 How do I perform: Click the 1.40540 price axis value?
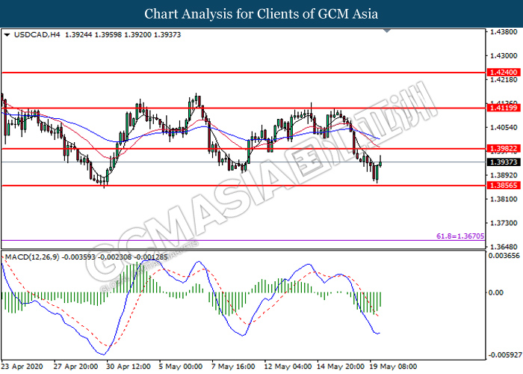(504, 128)
